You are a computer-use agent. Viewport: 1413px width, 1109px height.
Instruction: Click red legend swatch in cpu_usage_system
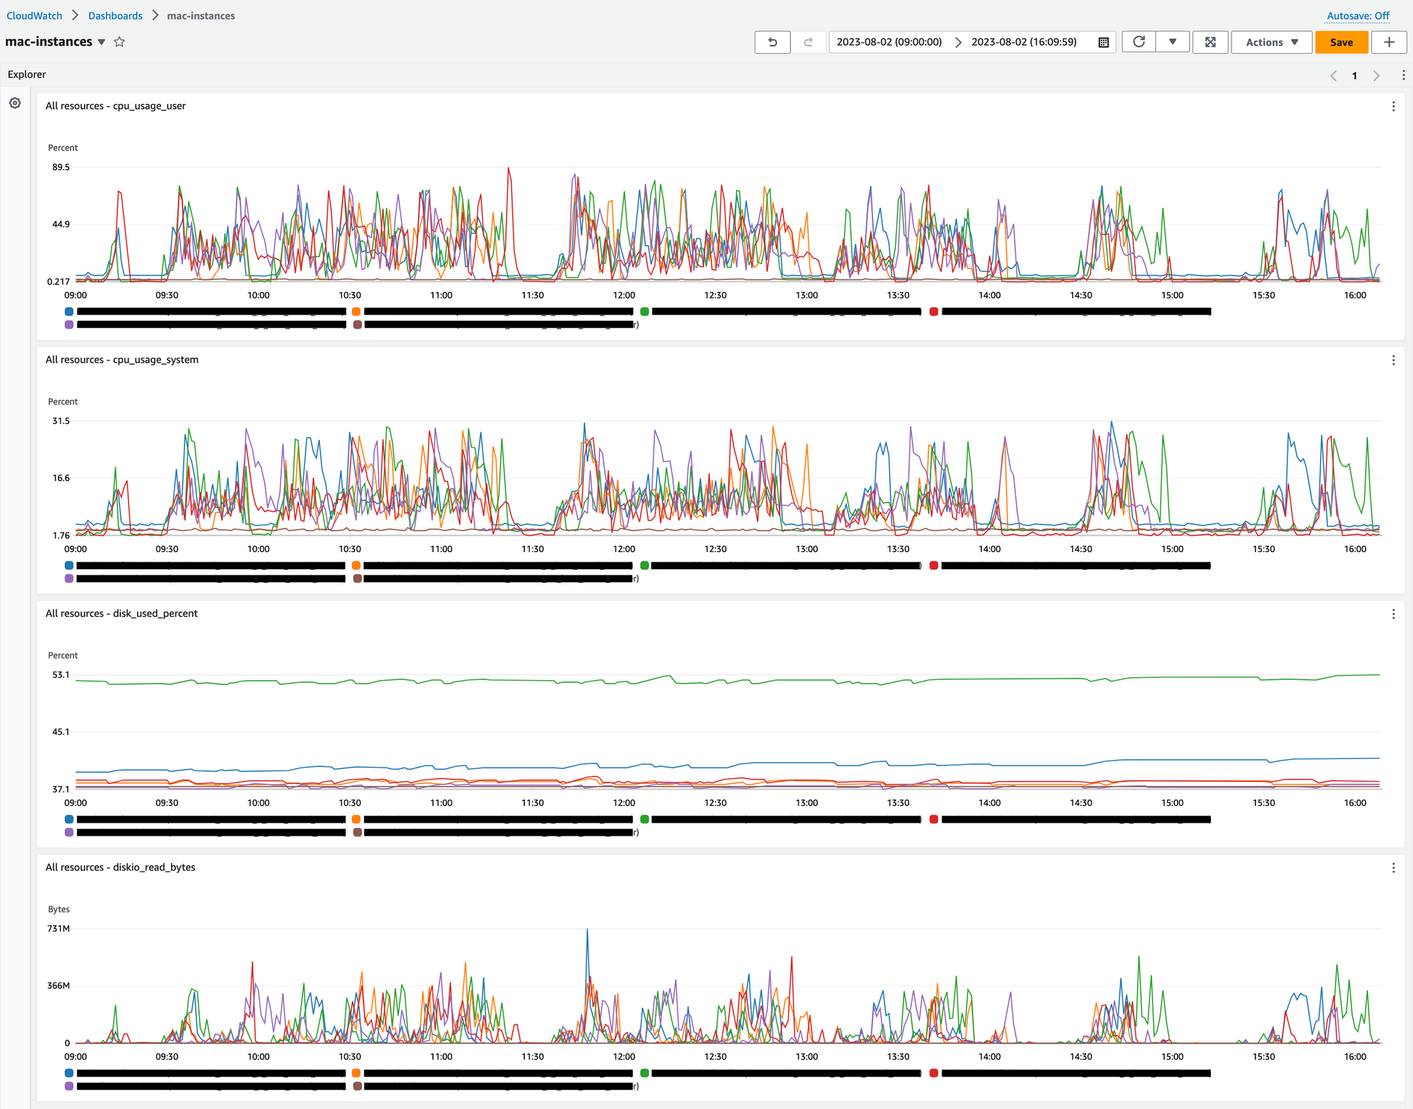(x=933, y=565)
